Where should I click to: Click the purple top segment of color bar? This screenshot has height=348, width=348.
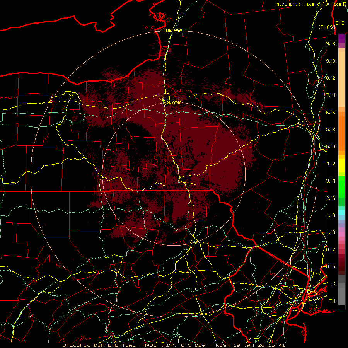coord(341,39)
